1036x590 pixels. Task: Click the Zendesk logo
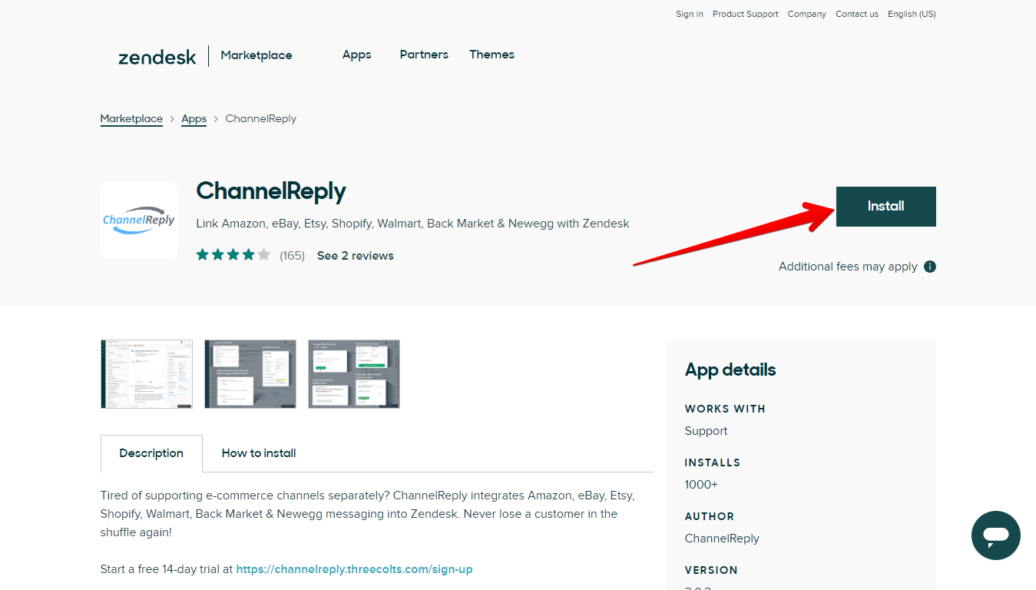point(157,56)
